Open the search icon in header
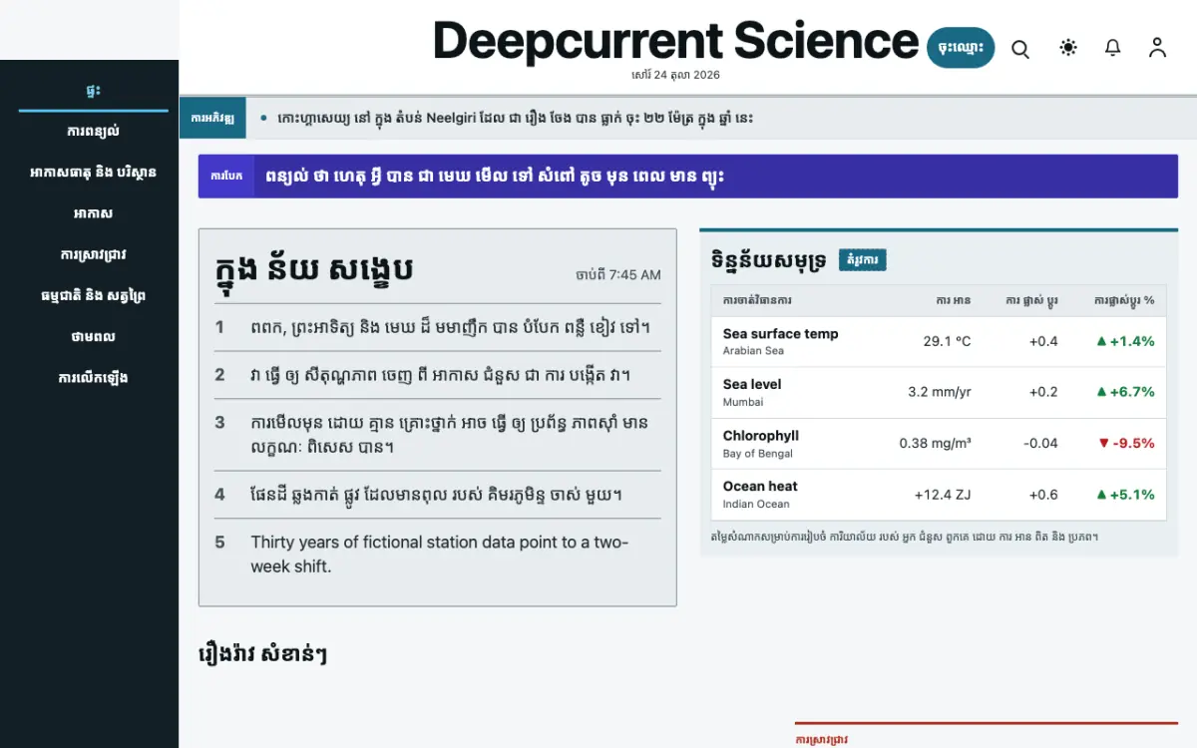Image resolution: width=1197 pixels, height=748 pixels. click(x=1020, y=48)
